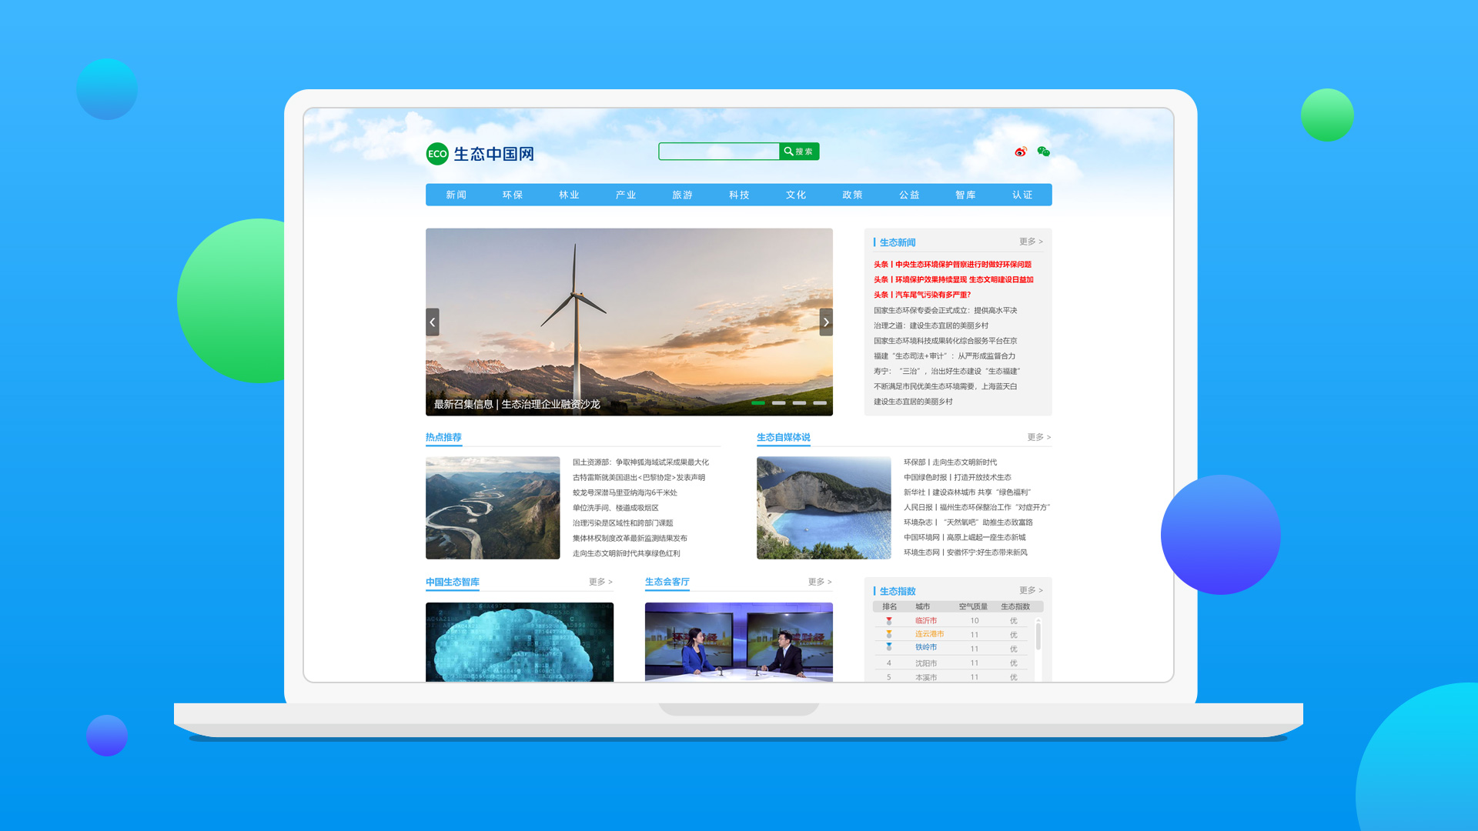Select the first green carousel indicator
The height and width of the screenshot is (831, 1478).
tap(758, 402)
